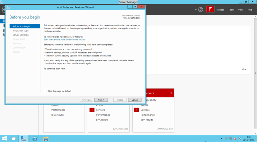Restore down the Server Manager window
257x142 pixels.
pyautogui.click(x=246, y=2)
